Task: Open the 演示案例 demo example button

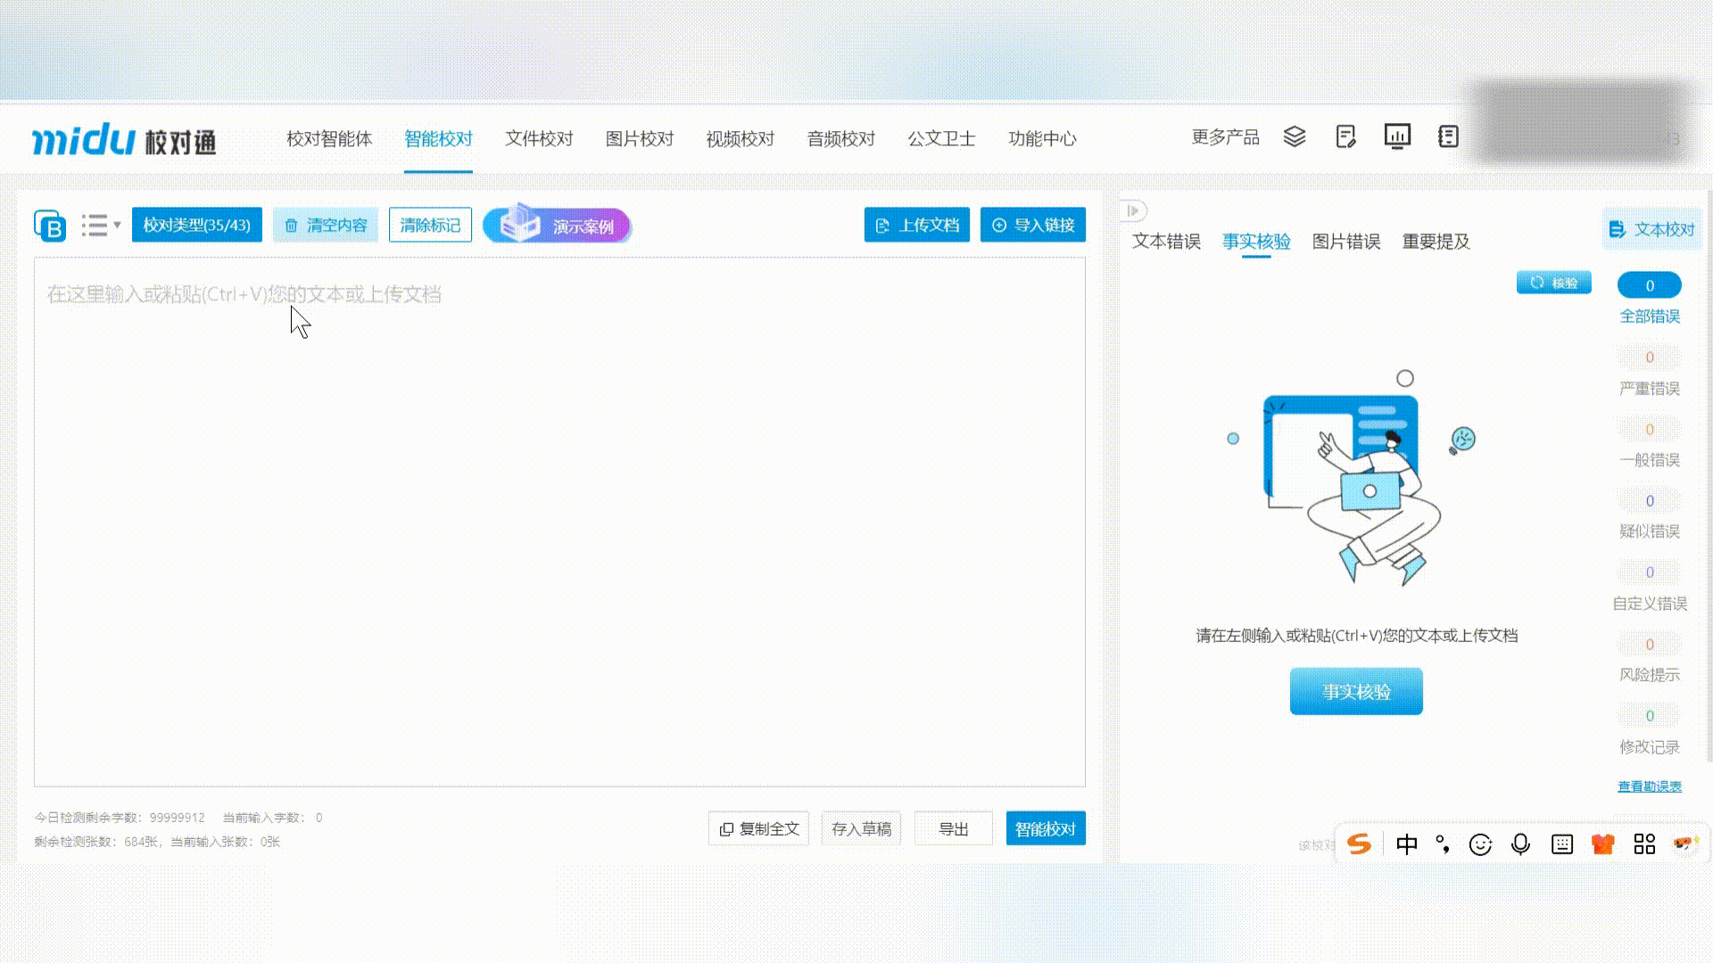Action: pos(557,226)
